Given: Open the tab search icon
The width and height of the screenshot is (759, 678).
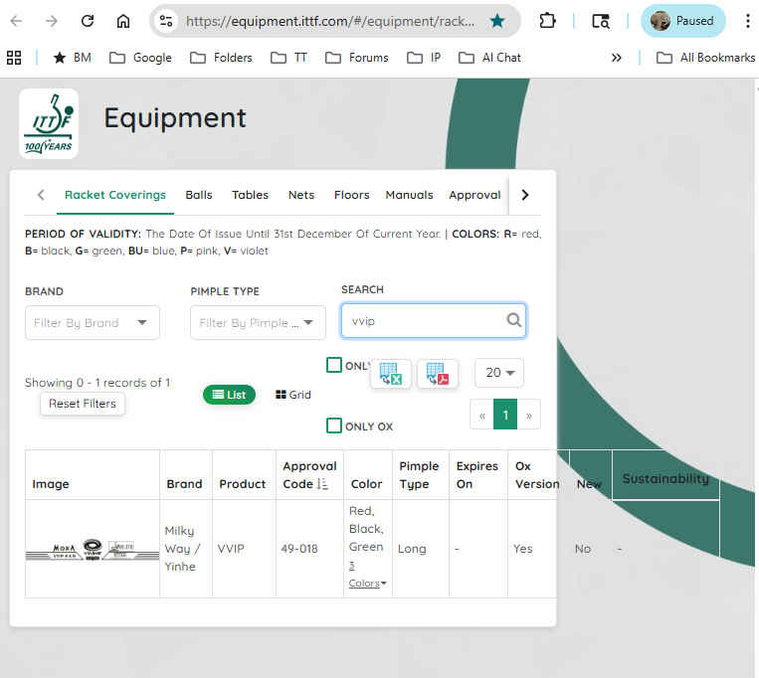Looking at the screenshot, I should [600, 21].
